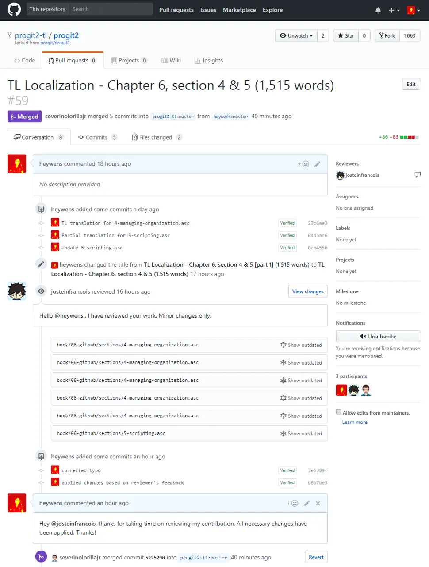
Task: Star the repository
Action: [345, 35]
